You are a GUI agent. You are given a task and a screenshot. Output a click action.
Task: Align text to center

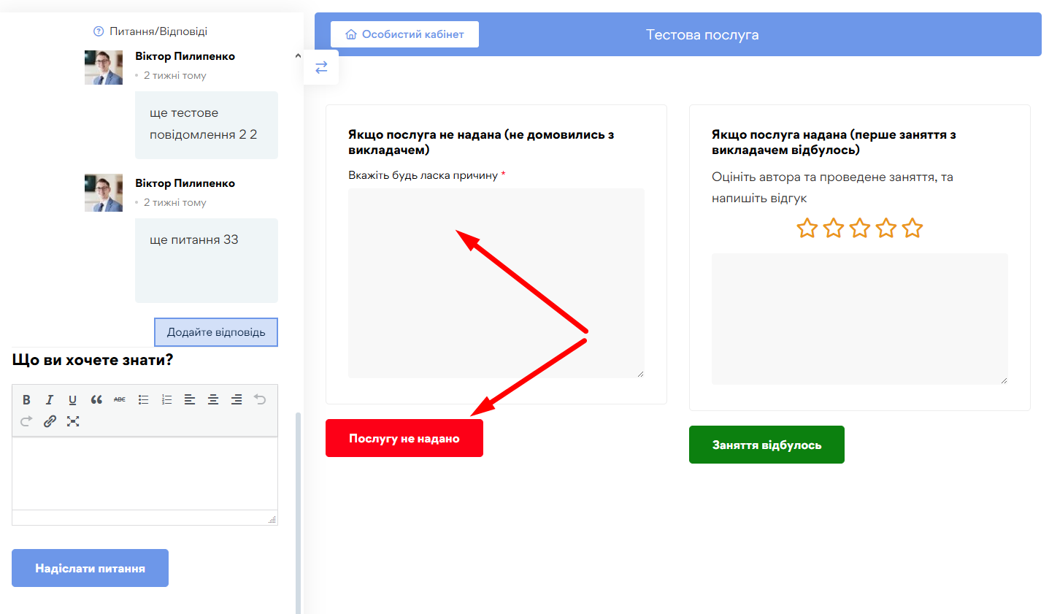[213, 399]
